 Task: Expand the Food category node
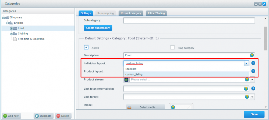tap(11, 28)
